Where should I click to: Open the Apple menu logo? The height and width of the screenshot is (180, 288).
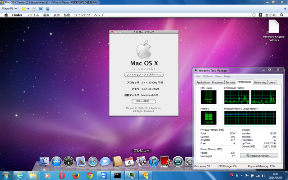[6, 15]
